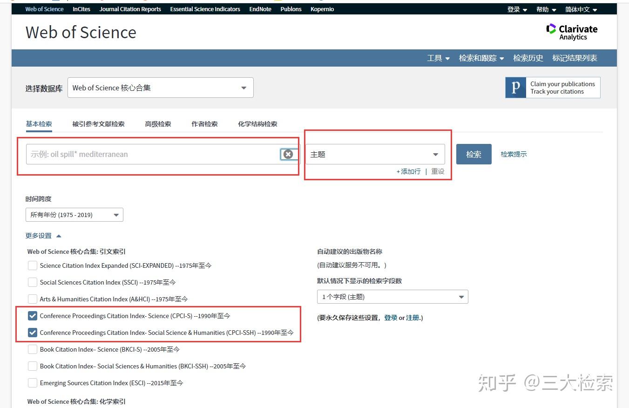Screen dimensions: 629x408
Task: Open EndNote from the top navigation
Action: [x=260, y=9]
